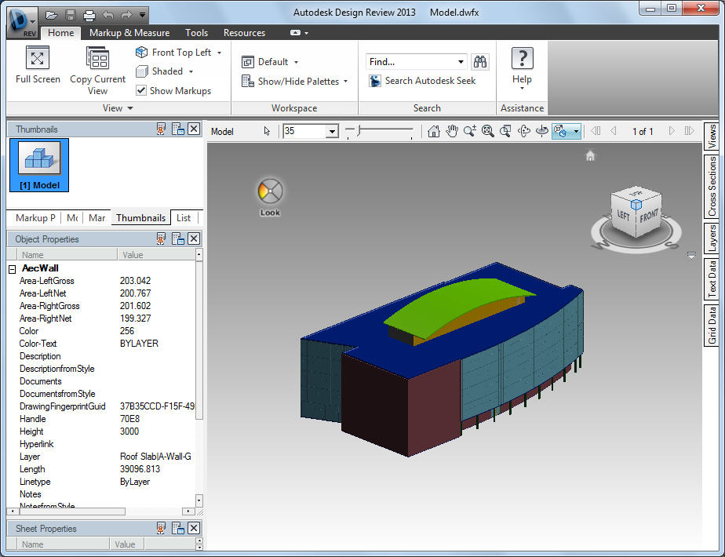Click the Home view icon in canvas toolbar
This screenshot has height=557, width=725.
(433, 131)
